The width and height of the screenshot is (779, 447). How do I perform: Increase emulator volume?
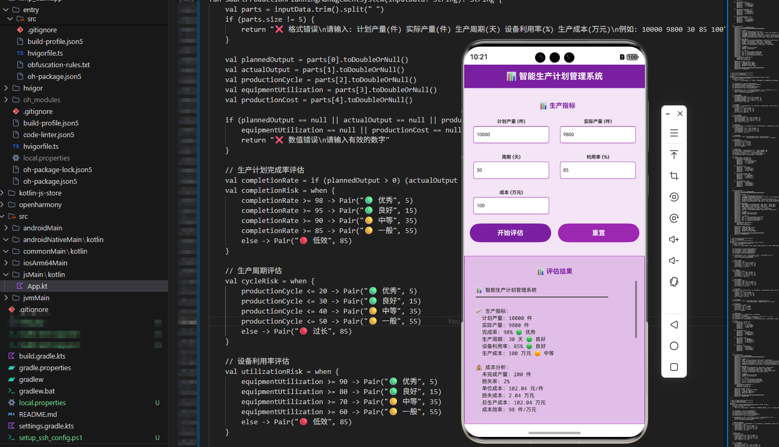click(674, 239)
